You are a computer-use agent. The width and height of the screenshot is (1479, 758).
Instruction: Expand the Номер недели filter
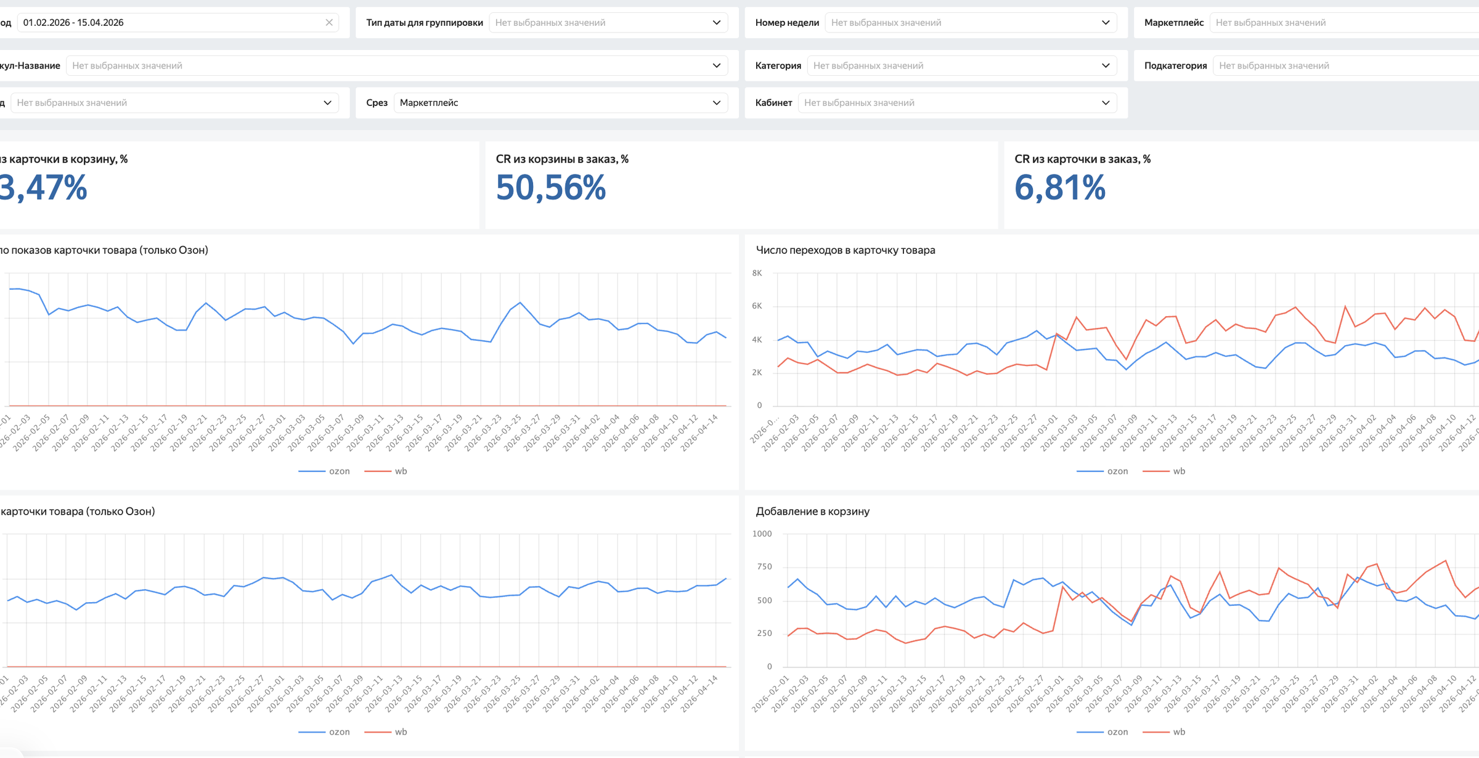[971, 23]
